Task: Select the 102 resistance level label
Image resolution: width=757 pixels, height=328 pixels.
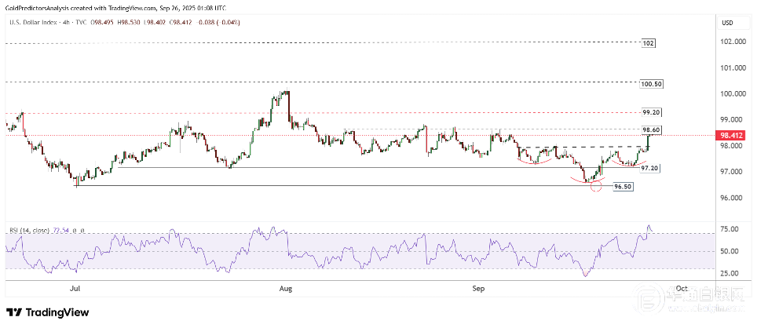Action: [x=647, y=42]
